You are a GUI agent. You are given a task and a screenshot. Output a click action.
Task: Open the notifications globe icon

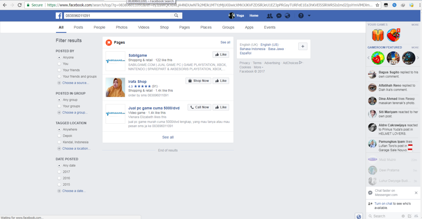pyautogui.click(x=287, y=16)
